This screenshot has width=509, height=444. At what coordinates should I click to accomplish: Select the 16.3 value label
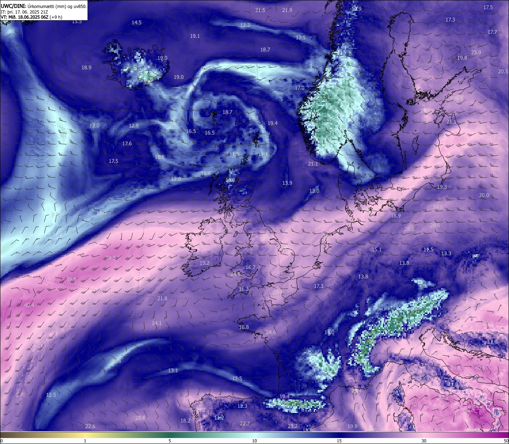coord(244,289)
